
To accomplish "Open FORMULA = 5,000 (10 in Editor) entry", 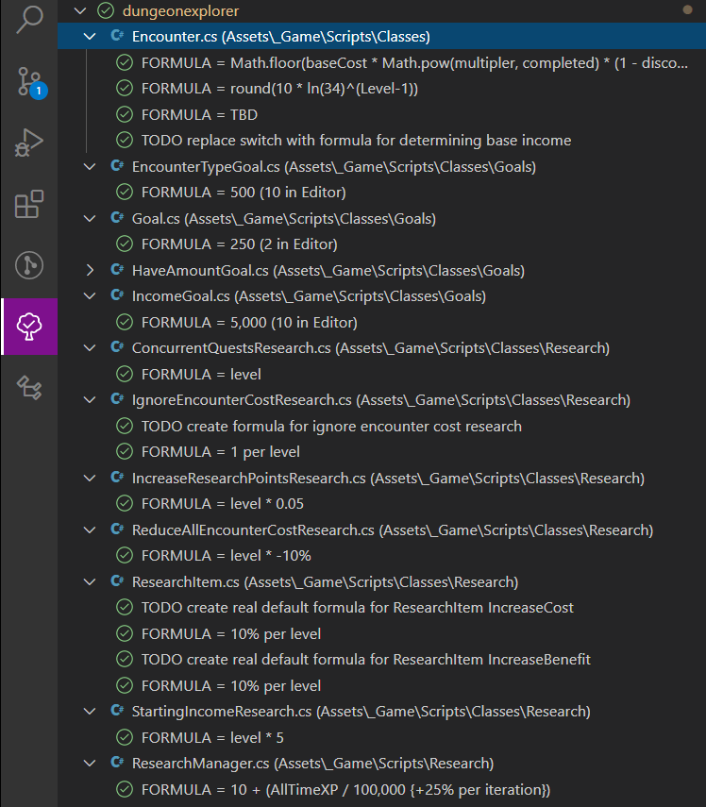I will (x=248, y=322).
